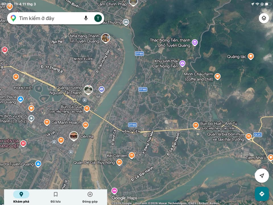Select the Quặng tặc cafe marker
273x205 pixels.
[x=251, y=56]
